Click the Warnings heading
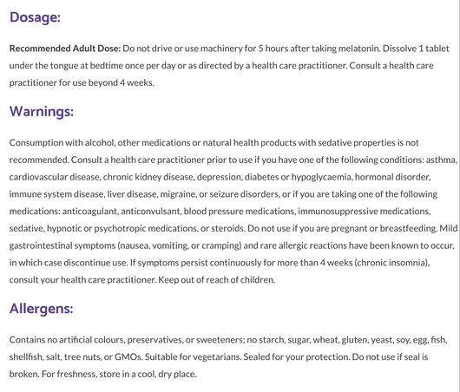The height and width of the screenshot is (392, 460). 42,111
